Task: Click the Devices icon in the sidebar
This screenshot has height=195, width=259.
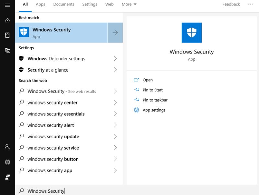Action: (x=7, y=50)
